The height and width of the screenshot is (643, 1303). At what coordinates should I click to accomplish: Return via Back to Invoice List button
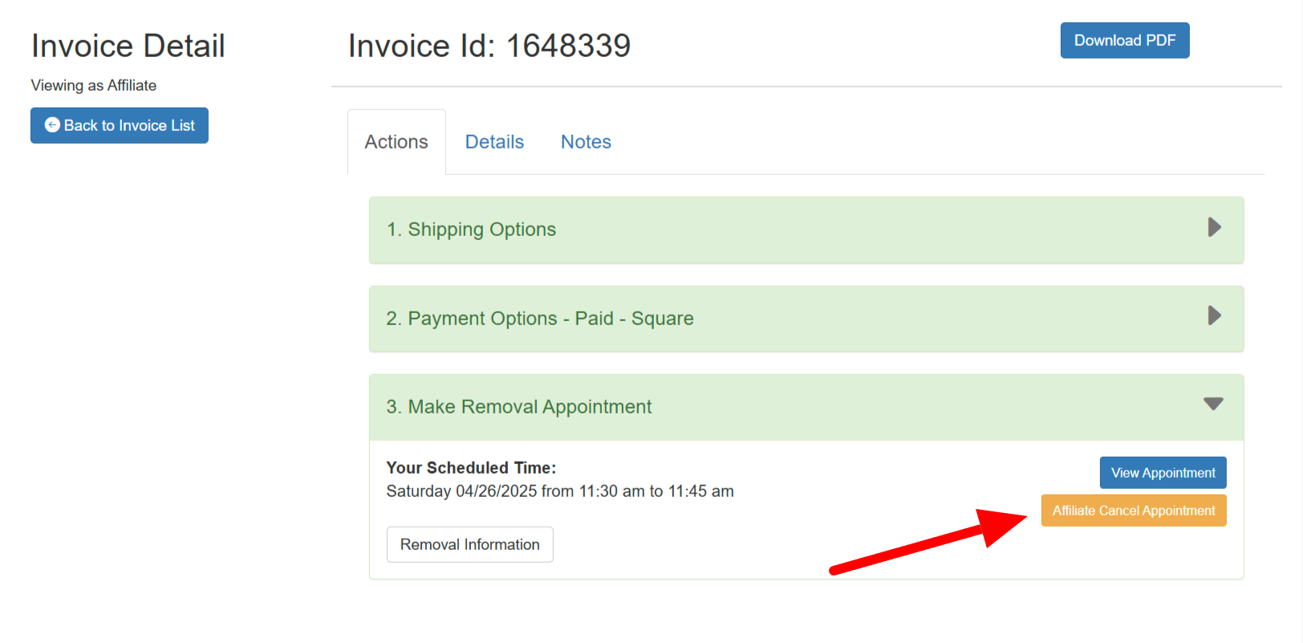(x=120, y=125)
